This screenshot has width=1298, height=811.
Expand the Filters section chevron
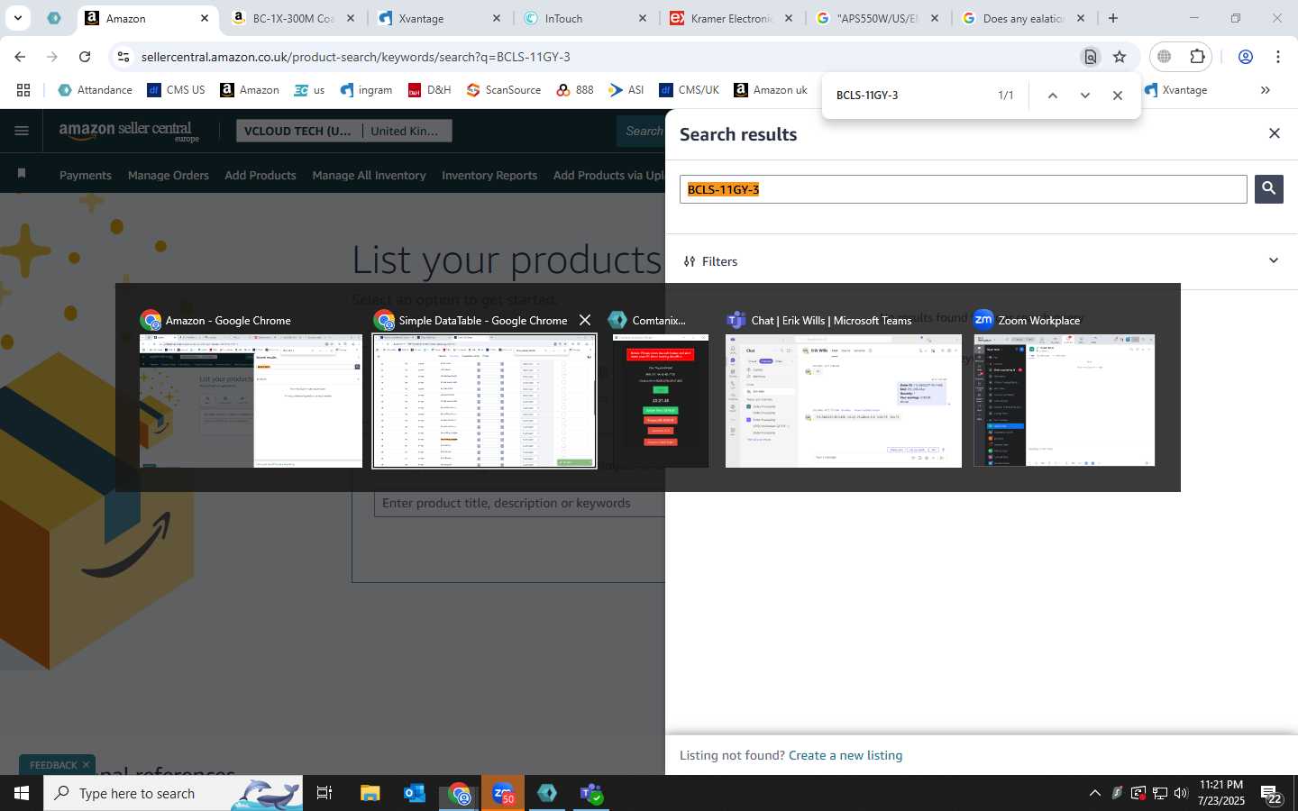(1273, 260)
